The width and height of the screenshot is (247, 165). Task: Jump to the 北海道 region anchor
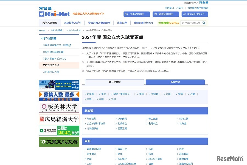pos(90,94)
